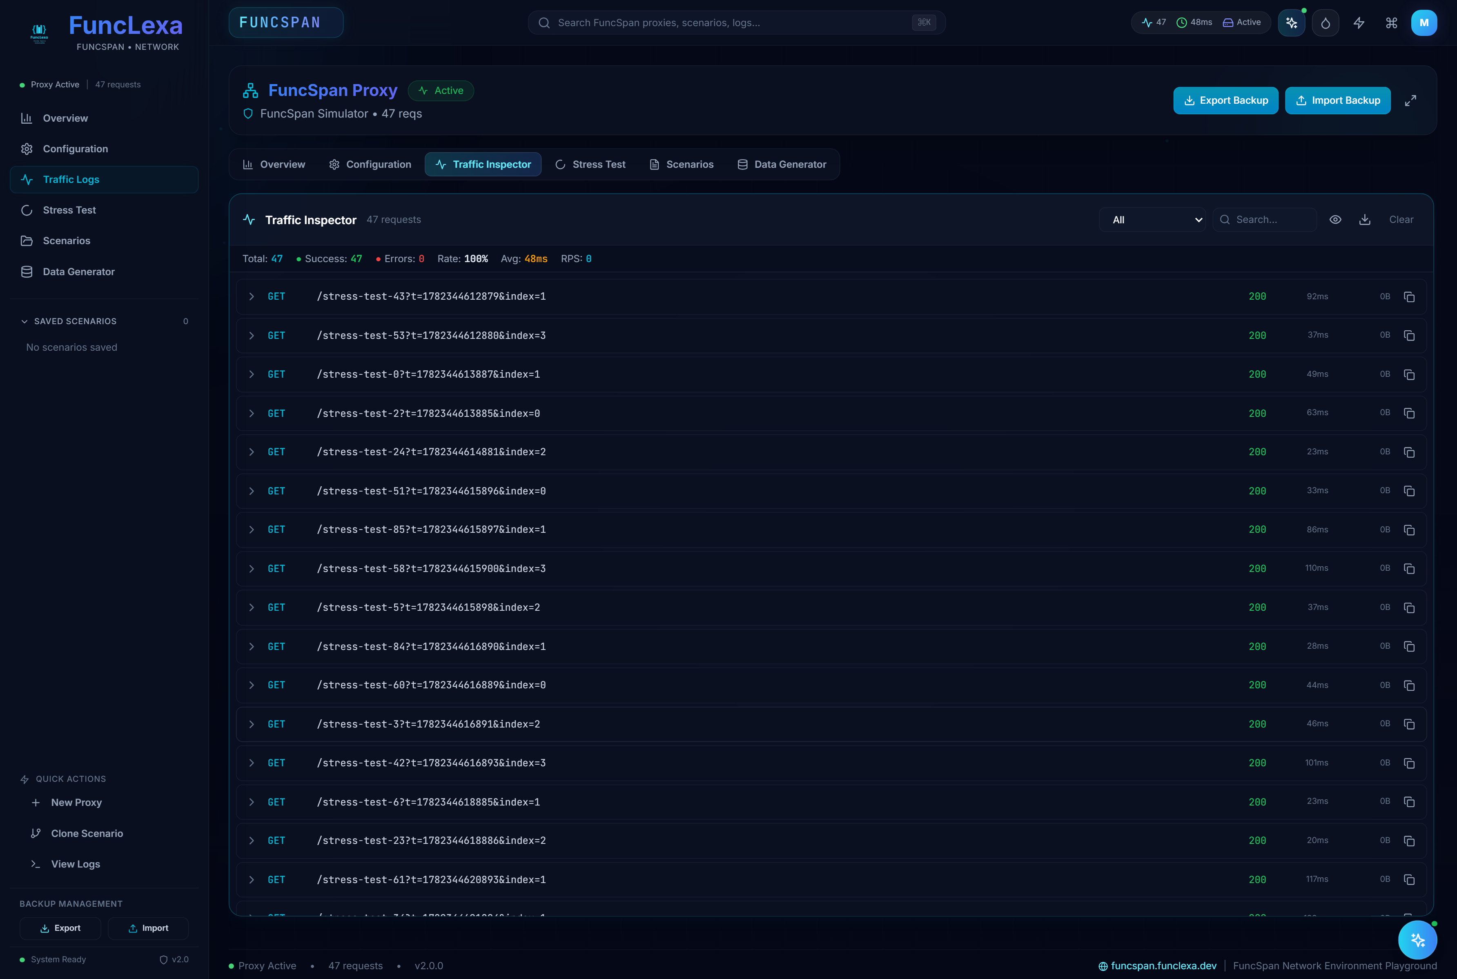The width and height of the screenshot is (1457, 979).
Task: Open the funcspan.funclexa.dev link
Action: (1157, 966)
